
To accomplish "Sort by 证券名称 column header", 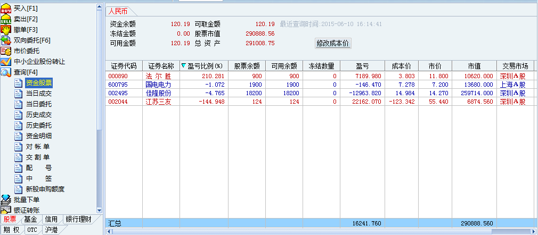I will [161, 66].
